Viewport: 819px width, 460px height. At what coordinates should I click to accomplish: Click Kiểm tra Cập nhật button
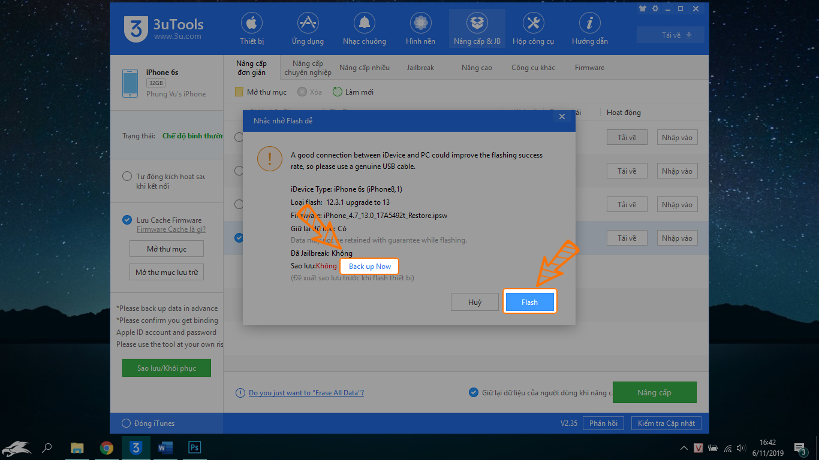click(x=666, y=423)
